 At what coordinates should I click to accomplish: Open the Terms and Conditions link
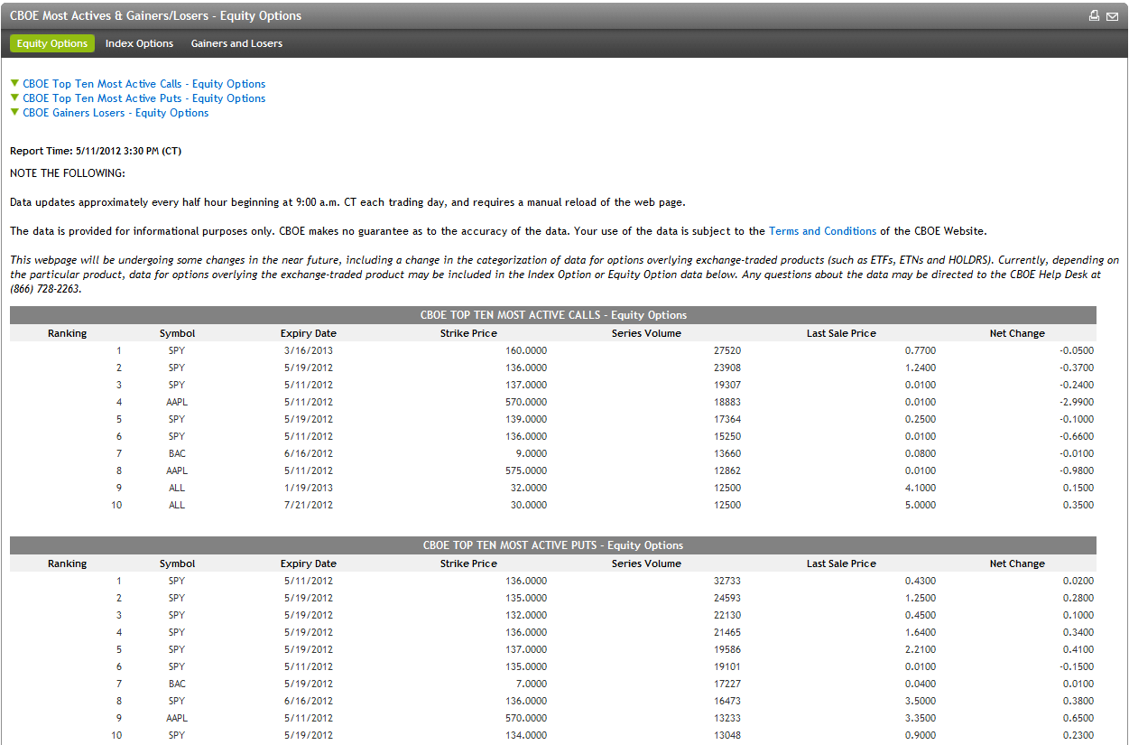[822, 231]
